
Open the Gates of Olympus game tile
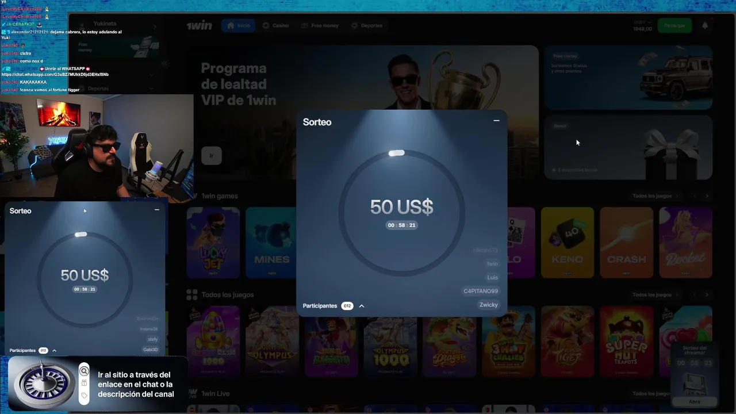(272, 342)
